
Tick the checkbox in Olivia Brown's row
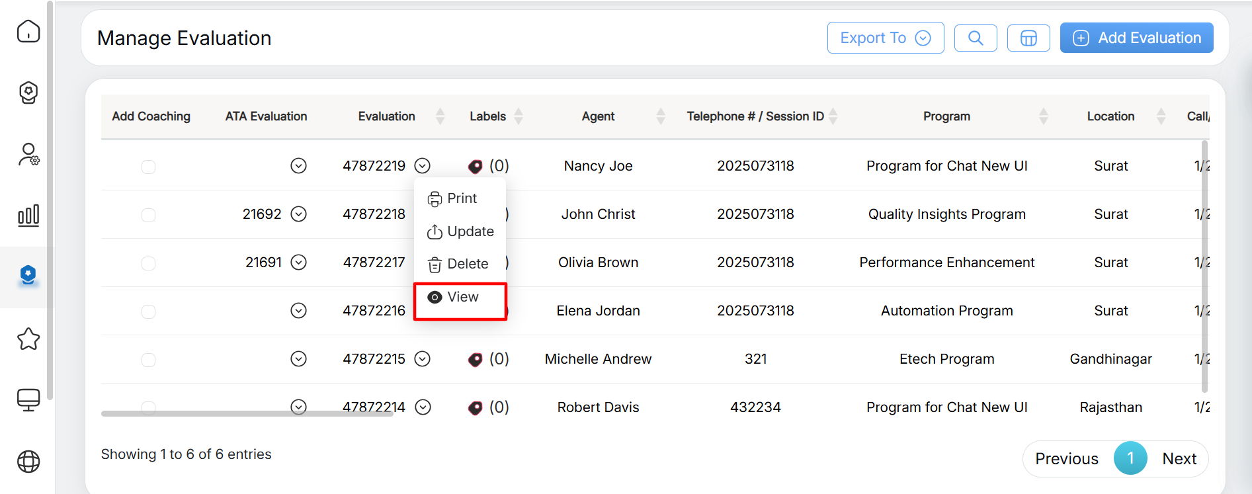point(148,263)
